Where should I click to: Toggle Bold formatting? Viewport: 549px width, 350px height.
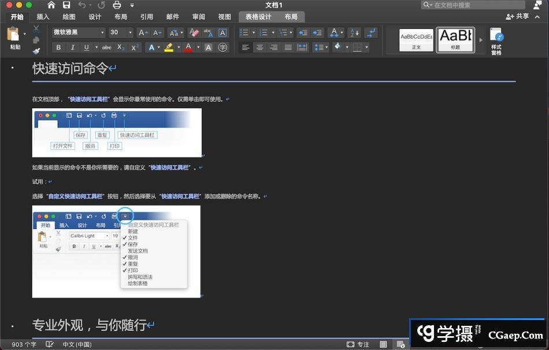click(58, 47)
